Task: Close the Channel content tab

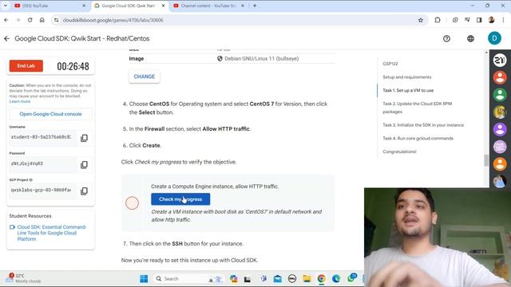Action: point(243,6)
